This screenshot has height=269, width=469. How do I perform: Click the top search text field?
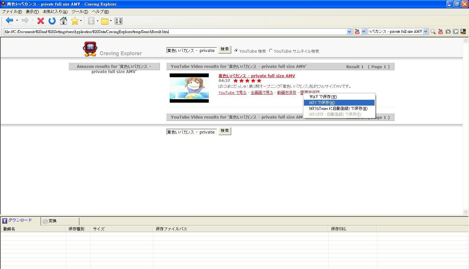pos(192,51)
